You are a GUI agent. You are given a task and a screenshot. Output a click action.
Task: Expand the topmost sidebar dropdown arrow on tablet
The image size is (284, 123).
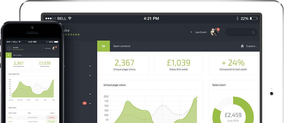click(x=90, y=66)
